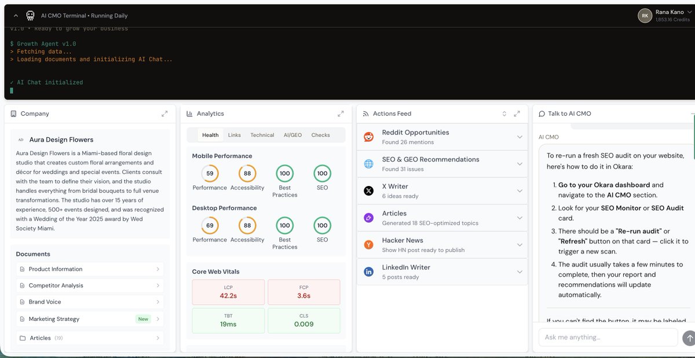
Task: Click the Reddit logo icon
Action: click(369, 137)
